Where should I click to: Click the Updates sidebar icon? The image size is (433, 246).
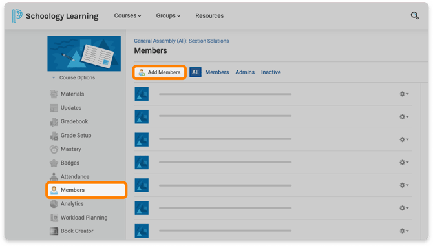54,108
